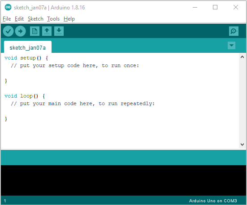Image resolution: width=247 pixels, height=205 pixels.
Task: Click the line number 1 in status bar
Action: (5, 201)
